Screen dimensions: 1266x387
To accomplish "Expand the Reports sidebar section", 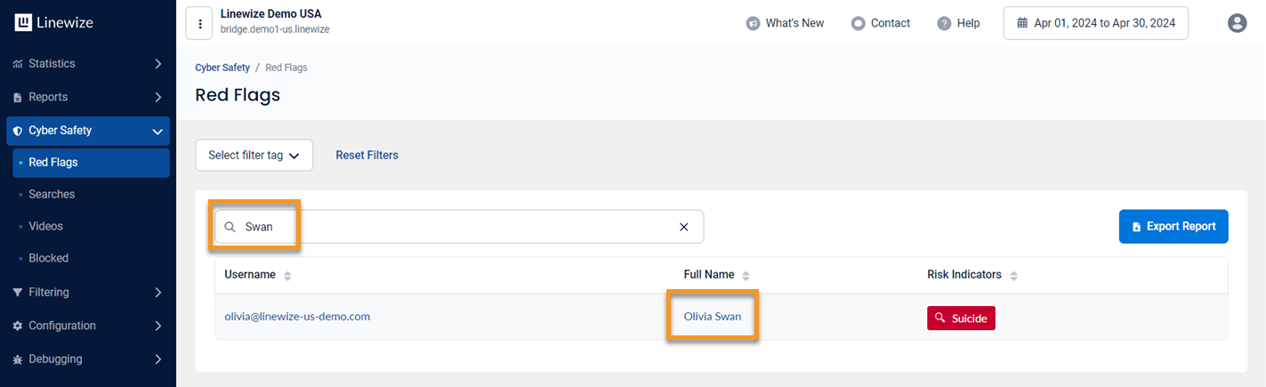I will (x=87, y=97).
